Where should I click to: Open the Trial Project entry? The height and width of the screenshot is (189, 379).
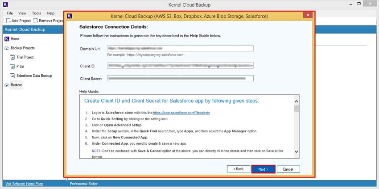pos(25,58)
